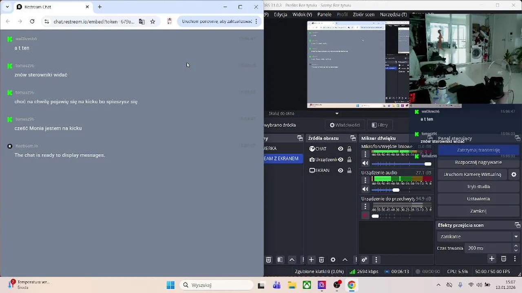Click Zatrzymaj transmisję button
This screenshot has height=293, width=522.
478,150
